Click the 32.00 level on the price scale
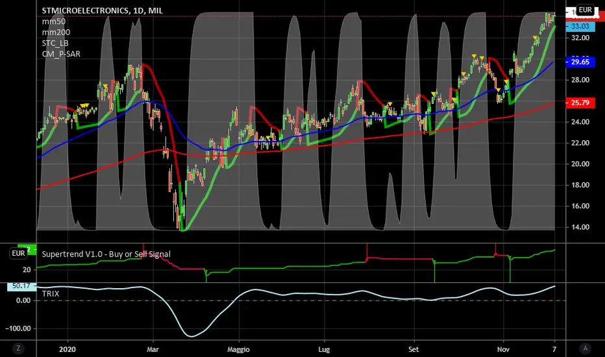This screenshot has height=357, width=605. [578, 38]
